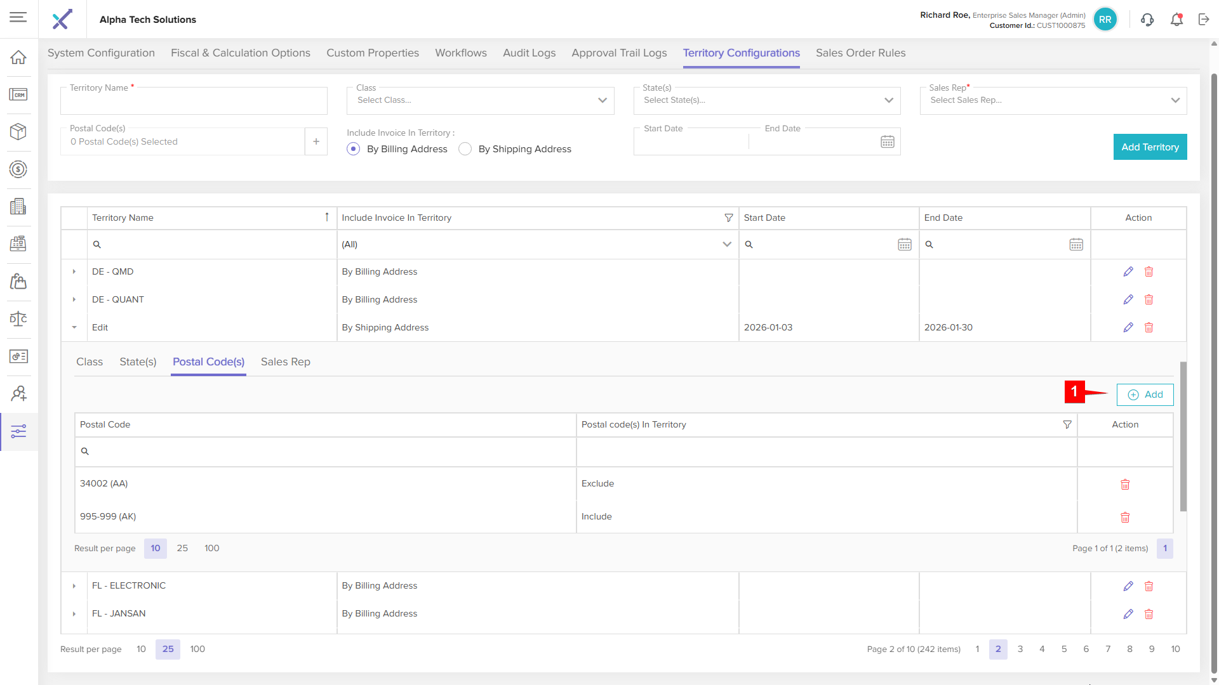Image resolution: width=1219 pixels, height=685 pixels.
Task: Click the notifications bell icon
Action: [1176, 20]
